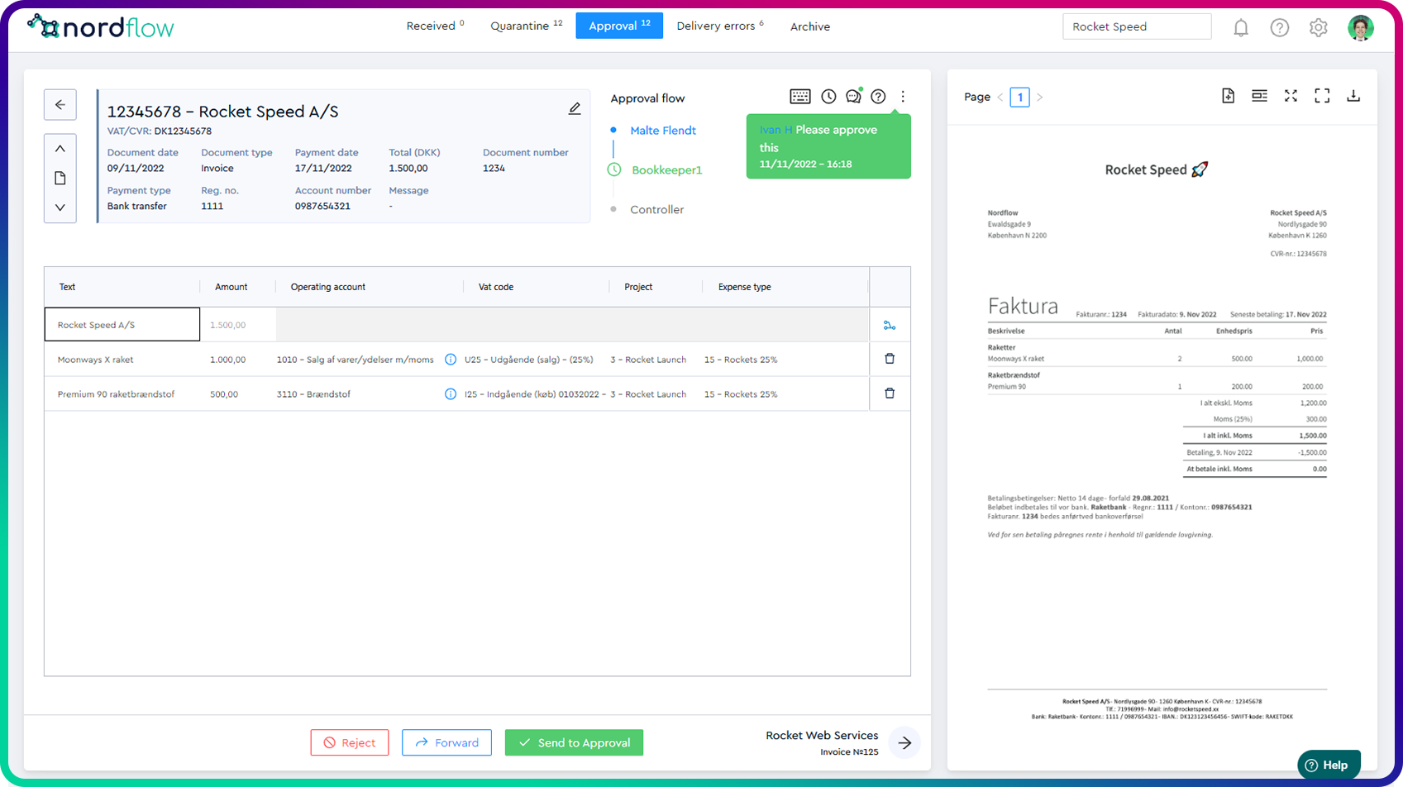Click the Forward button
This screenshot has width=1403, height=787.
(x=446, y=742)
